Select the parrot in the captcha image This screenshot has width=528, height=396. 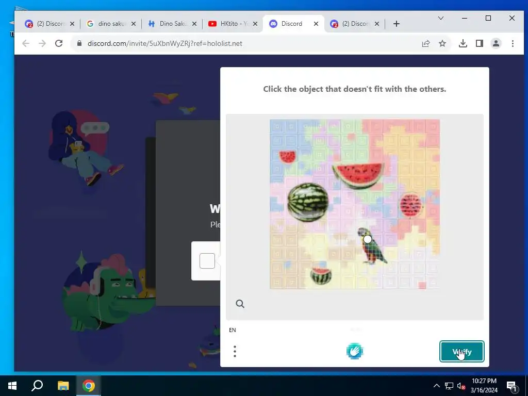point(372,246)
